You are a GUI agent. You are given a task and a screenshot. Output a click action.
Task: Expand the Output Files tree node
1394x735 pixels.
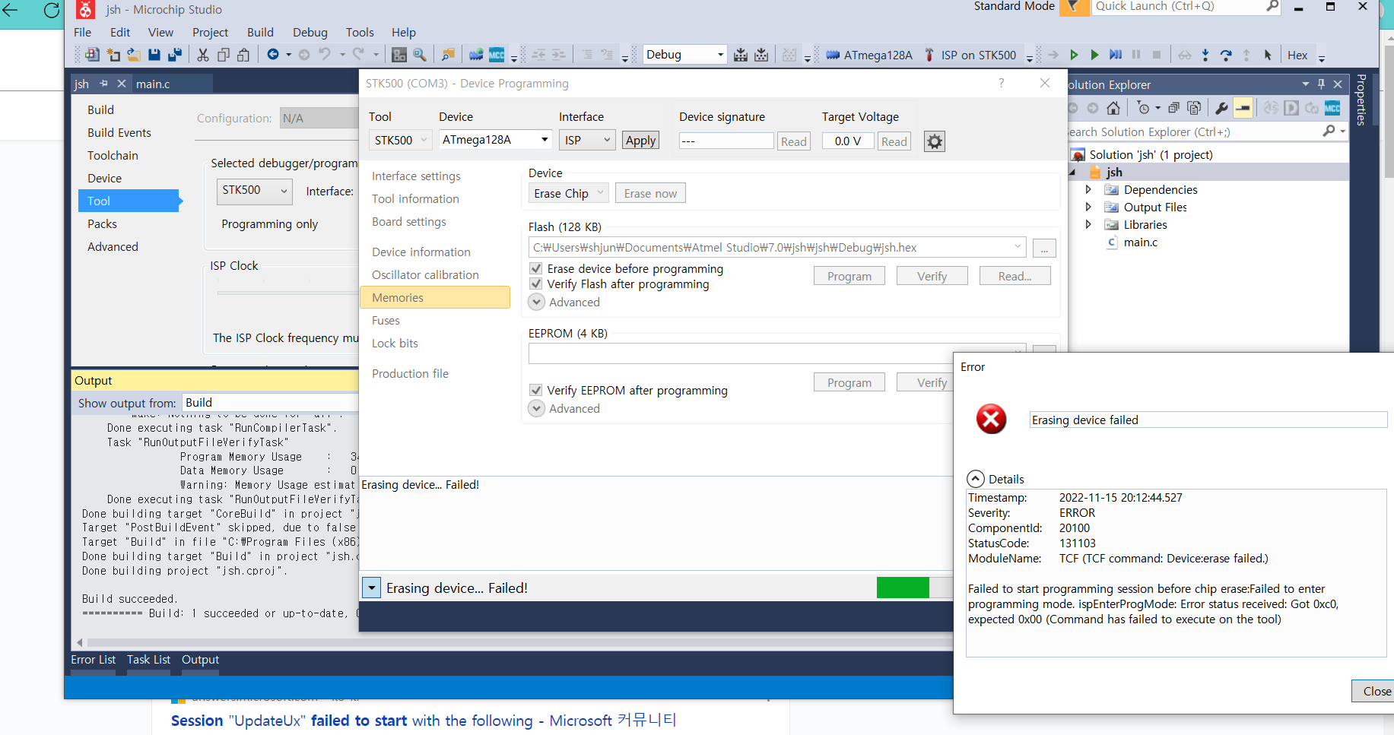tap(1088, 208)
